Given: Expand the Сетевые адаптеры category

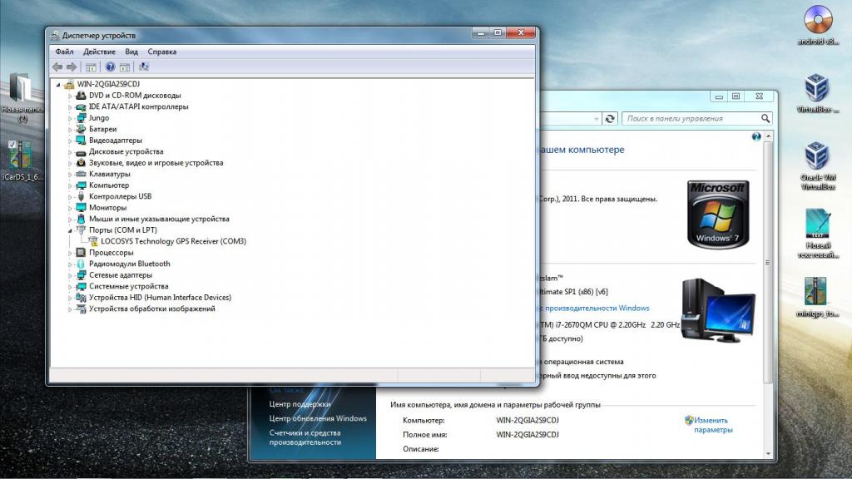Looking at the screenshot, I should [x=71, y=275].
